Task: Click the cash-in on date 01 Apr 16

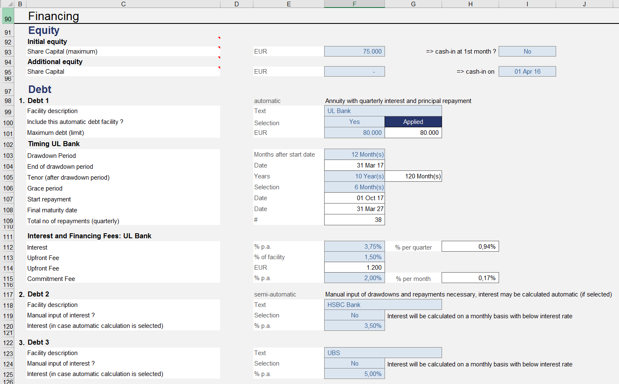Action: (x=527, y=72)
